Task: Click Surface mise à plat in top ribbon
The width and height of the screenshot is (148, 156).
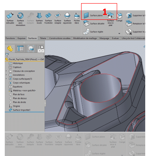Action: [110, 19]
